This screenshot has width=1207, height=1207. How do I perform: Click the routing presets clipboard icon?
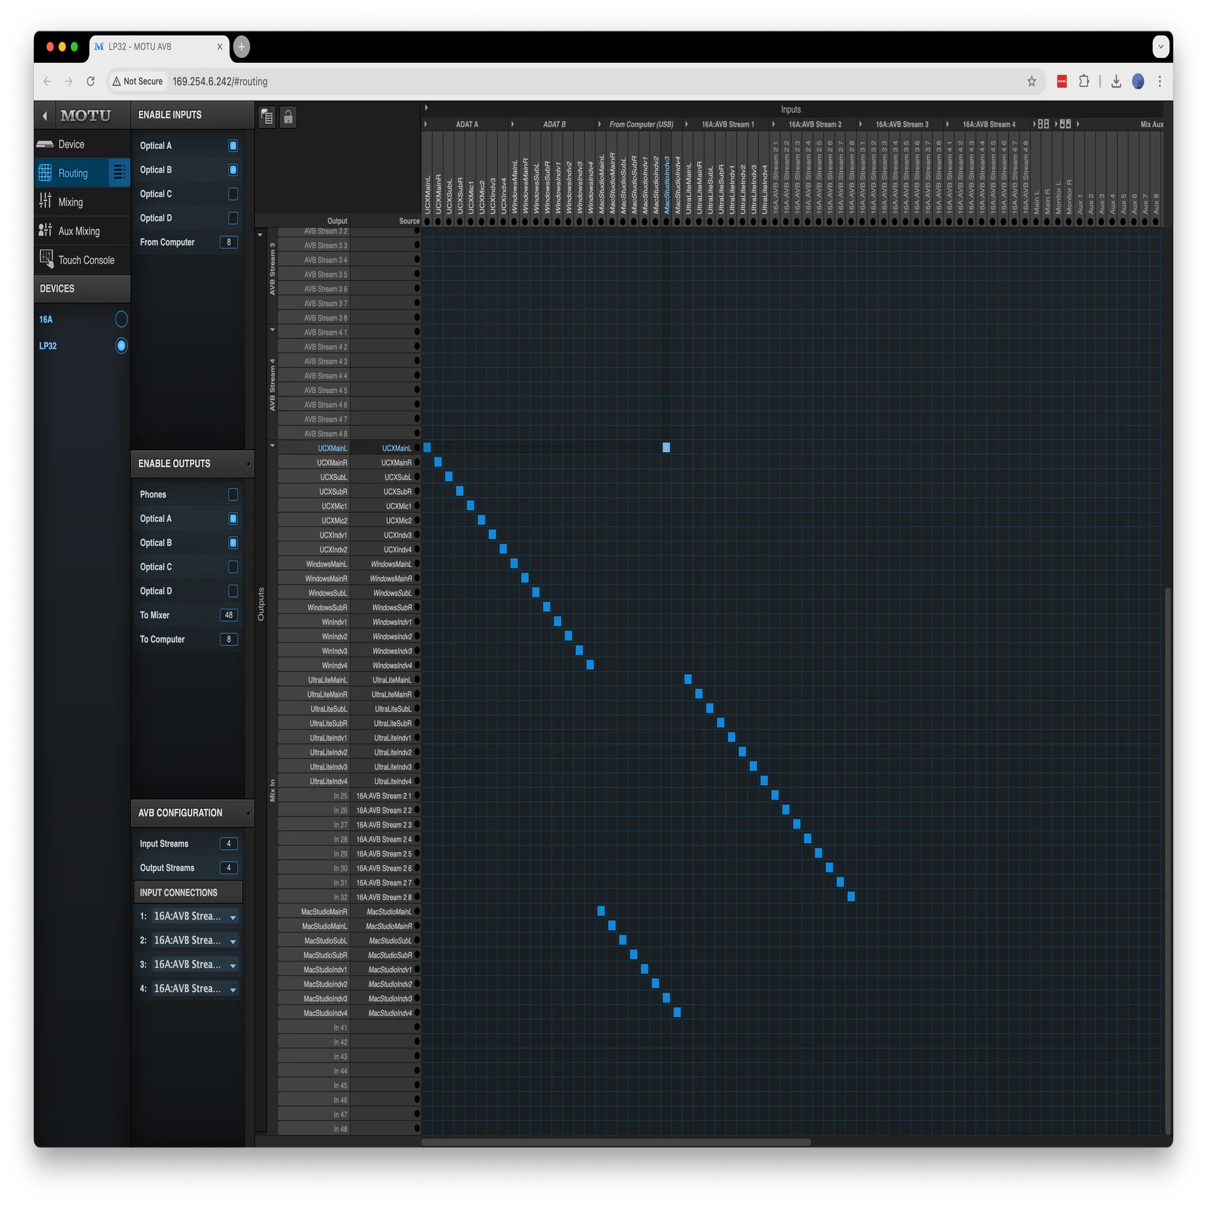tap(267, 117)
